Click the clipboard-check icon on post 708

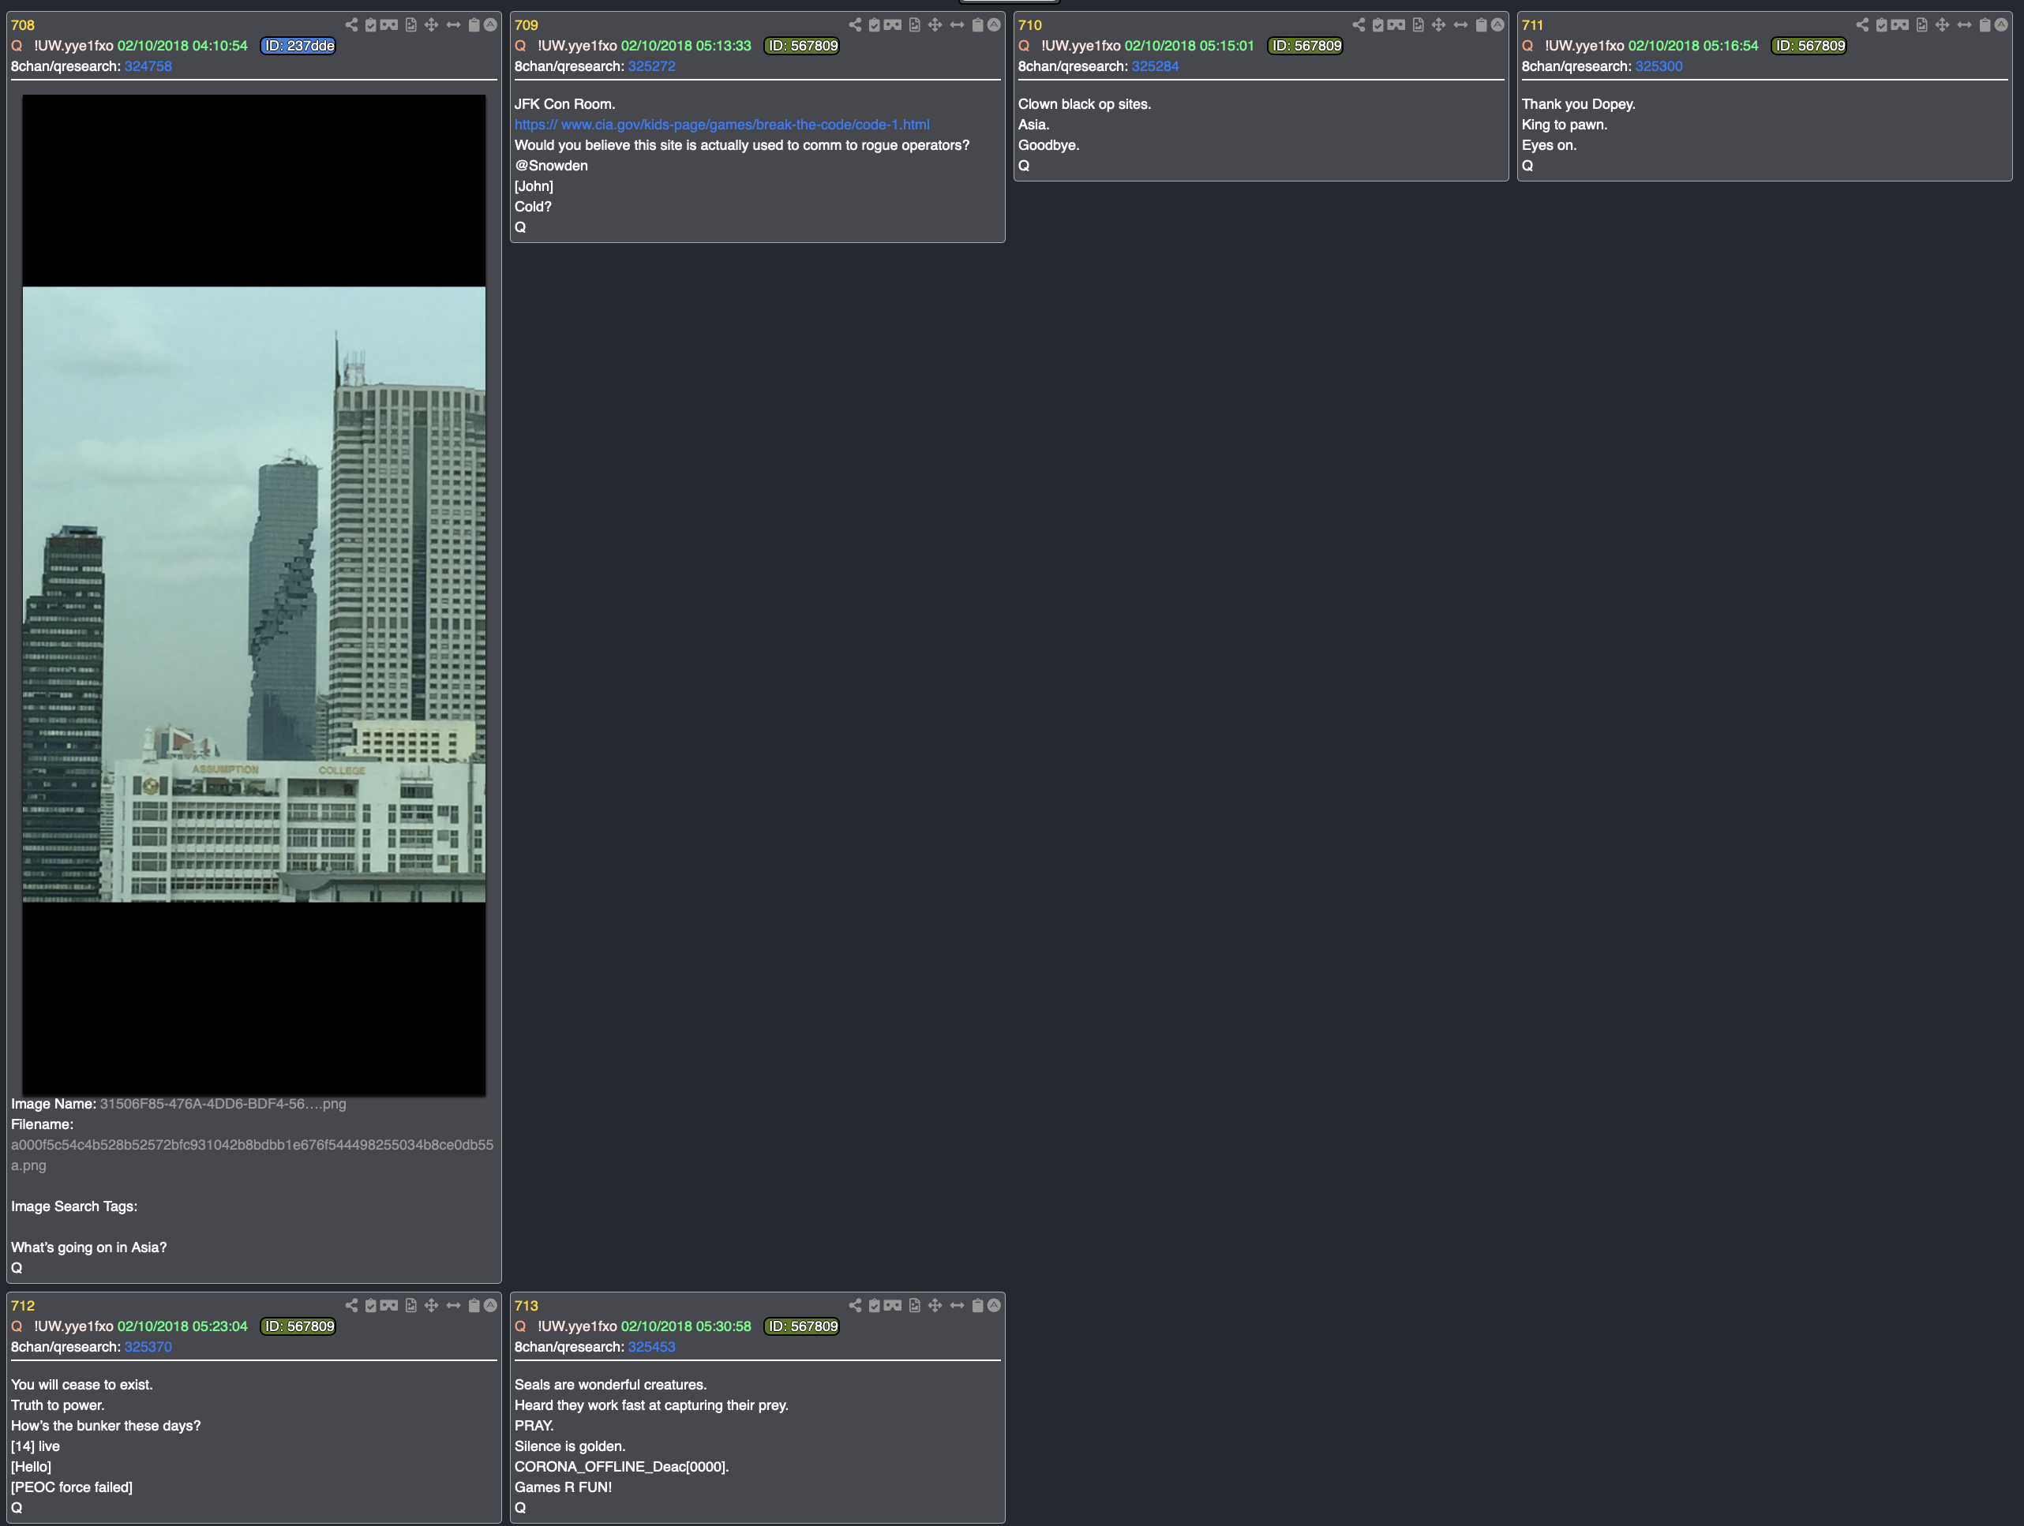(370, 24)
